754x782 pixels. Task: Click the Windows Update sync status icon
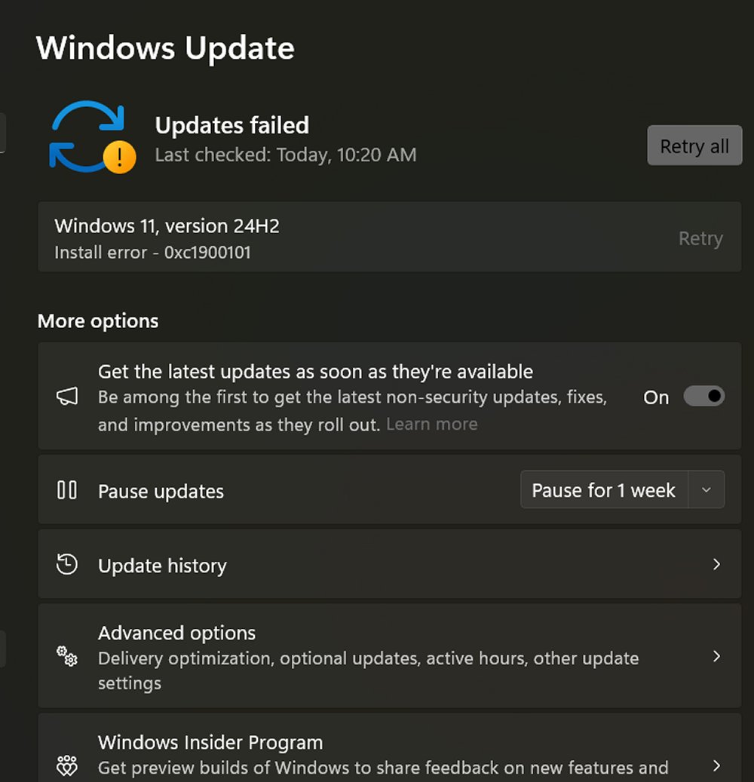[87, 136]
